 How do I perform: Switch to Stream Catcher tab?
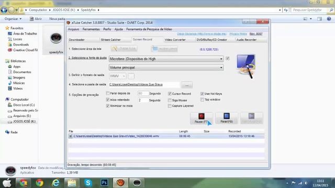115,40
